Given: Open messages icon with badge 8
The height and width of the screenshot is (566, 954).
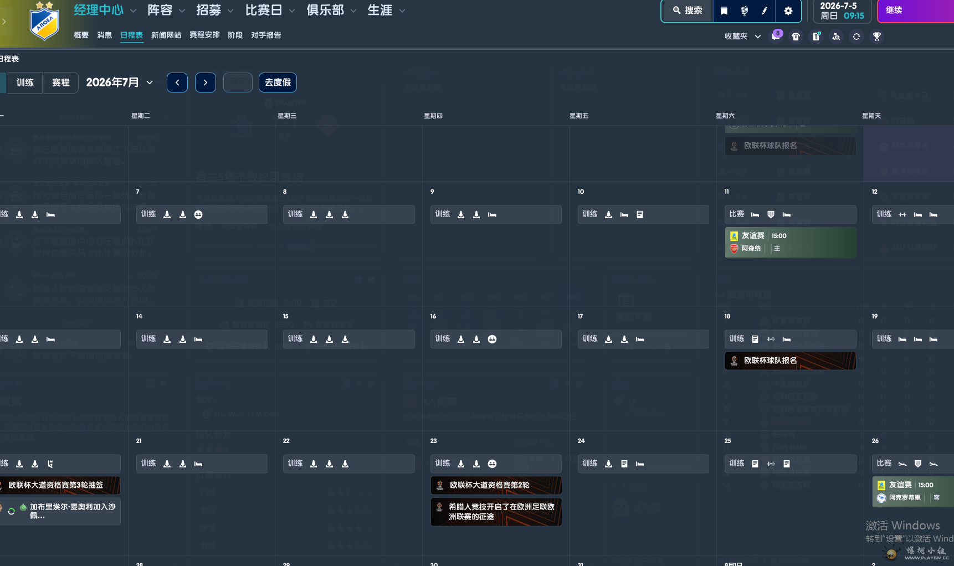Looking at the screenshot, I should tap(776, 36).
